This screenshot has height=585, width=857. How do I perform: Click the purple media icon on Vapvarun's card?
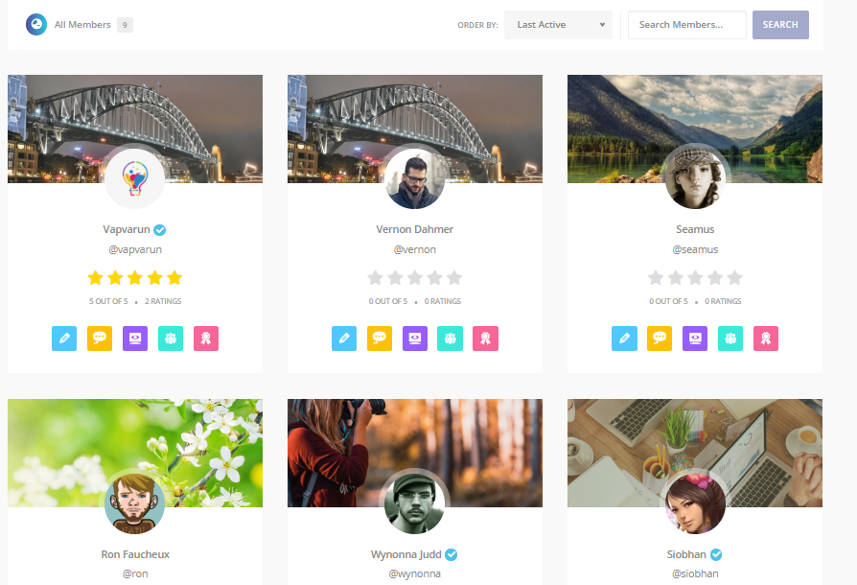tap(135, 339)
